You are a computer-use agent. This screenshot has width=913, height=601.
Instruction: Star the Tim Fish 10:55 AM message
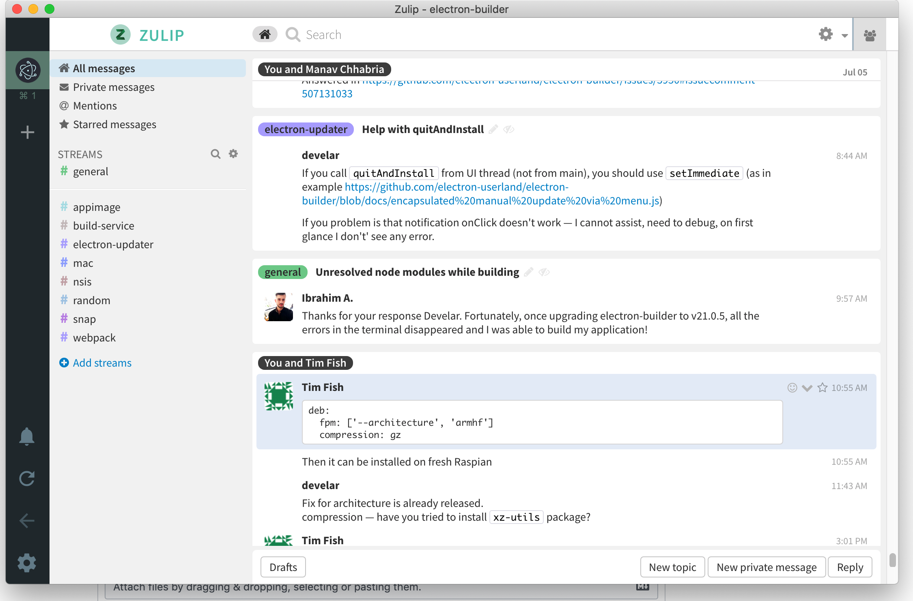[823, 388]
